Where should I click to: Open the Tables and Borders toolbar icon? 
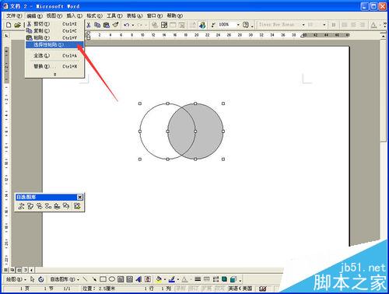(164, 25)
